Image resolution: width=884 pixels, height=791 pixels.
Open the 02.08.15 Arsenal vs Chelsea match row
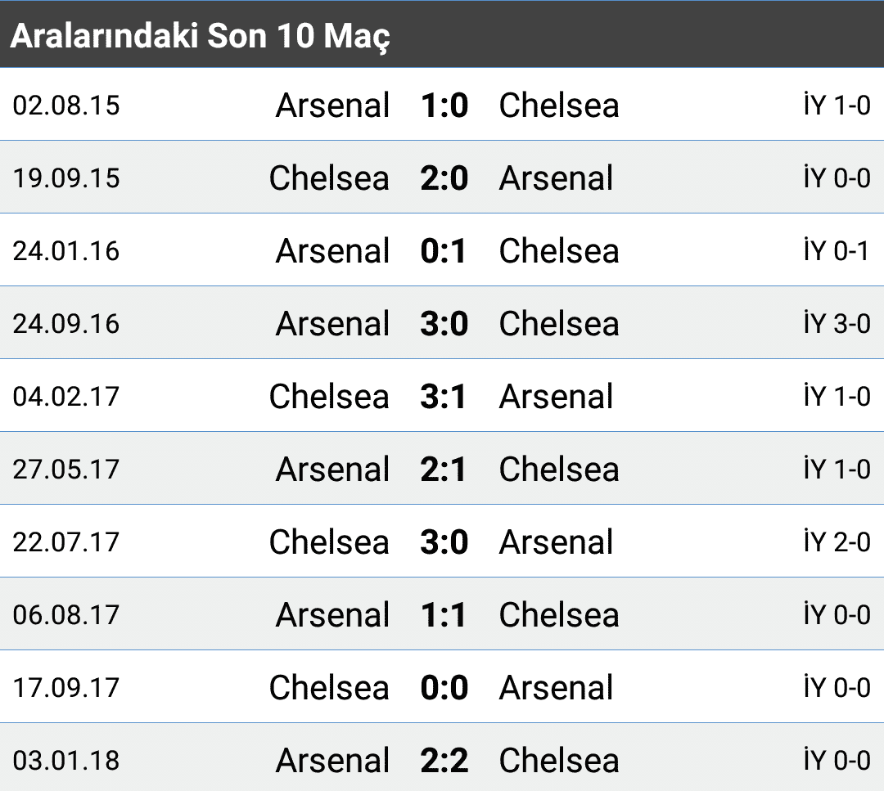(x=442, y=105)
